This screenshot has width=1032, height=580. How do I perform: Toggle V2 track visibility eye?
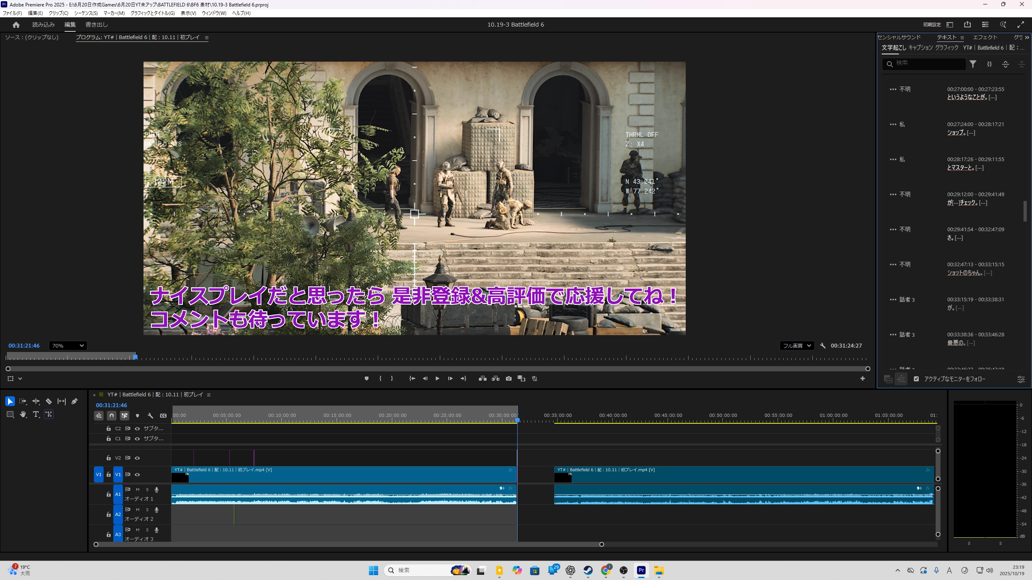coord(137,458)
